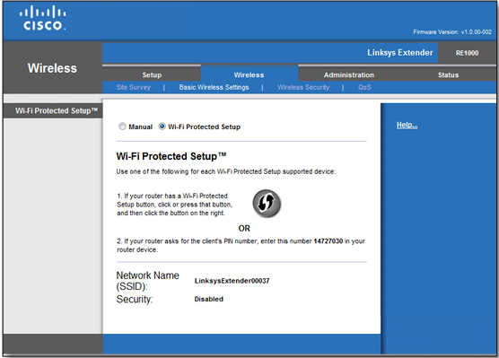Image resolution: width=499 pixels, height=358 pixels.
Task: Click the OR separator text
Action: click(244, 228)
